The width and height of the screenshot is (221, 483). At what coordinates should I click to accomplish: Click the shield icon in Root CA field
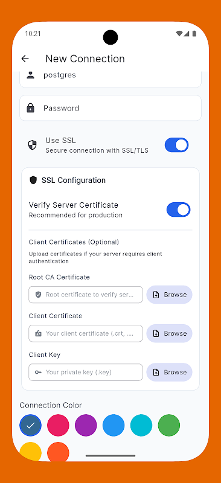[x=38, y=295]
